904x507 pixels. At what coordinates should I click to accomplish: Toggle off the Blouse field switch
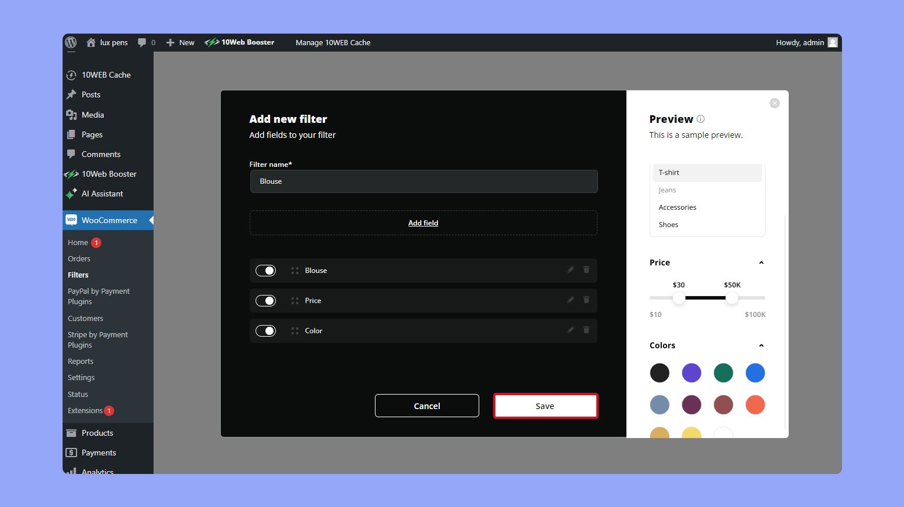tap(266, 271)
